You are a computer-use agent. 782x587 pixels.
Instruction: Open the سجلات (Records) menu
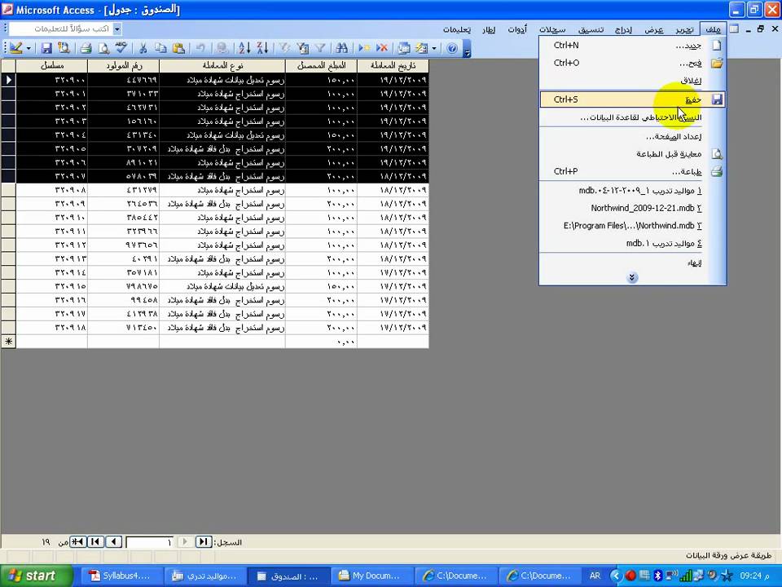pyautogui.click(x=552, y=29)
